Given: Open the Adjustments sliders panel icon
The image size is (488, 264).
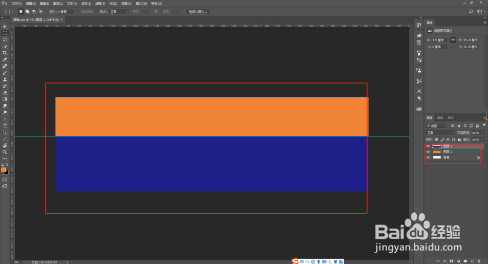Looking at the screenshot, I should point(419,60).
